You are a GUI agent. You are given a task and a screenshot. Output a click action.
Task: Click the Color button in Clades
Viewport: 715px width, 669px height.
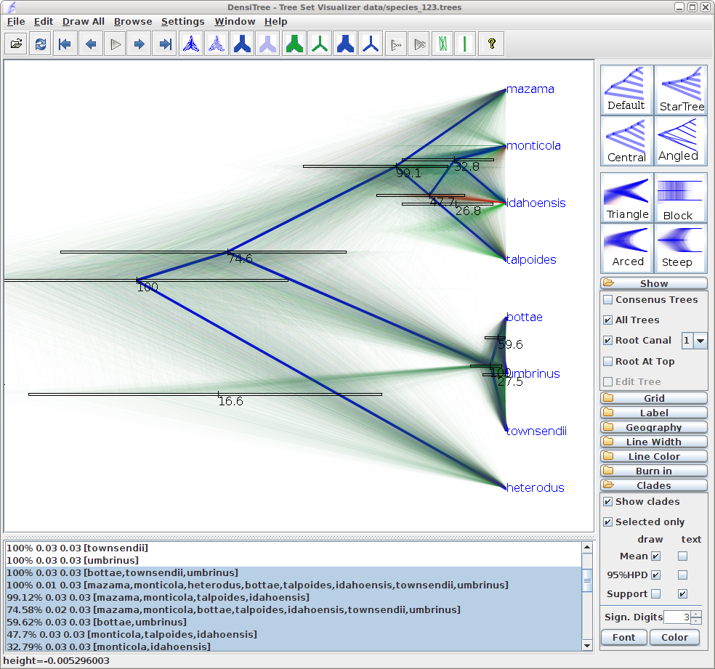click(674, 638)
